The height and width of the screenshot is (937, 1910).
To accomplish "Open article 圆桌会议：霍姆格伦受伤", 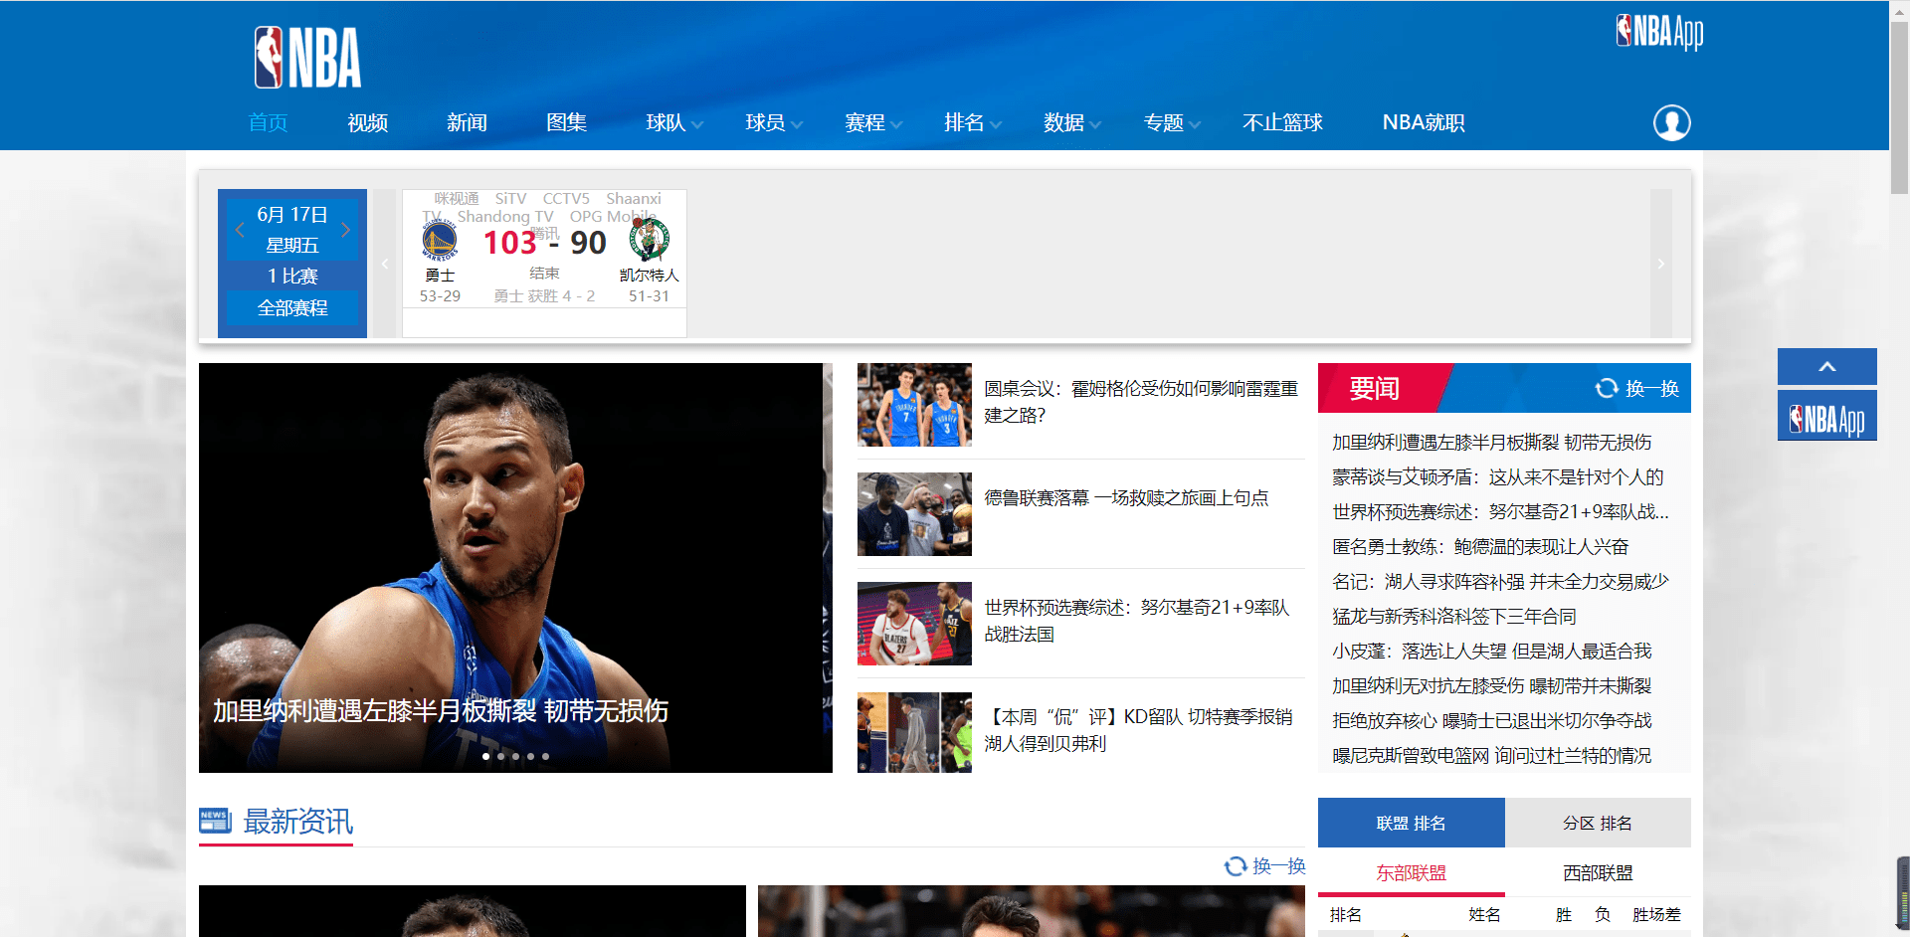I will pyautogui.click(x=1141, y=402).
